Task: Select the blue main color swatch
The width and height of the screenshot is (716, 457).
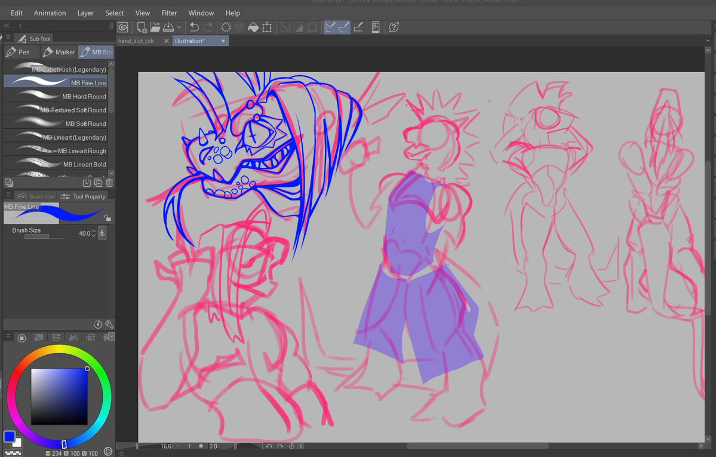Action: tap(9, 436)
